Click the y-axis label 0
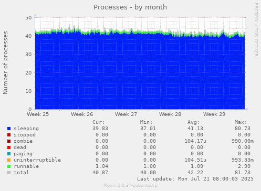The height and width of the screenshot is (191, 261). (x=30, y=110)
